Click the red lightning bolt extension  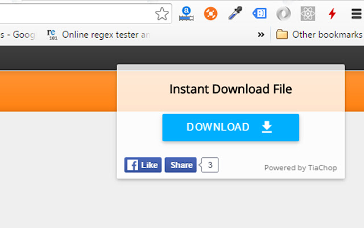332,14
